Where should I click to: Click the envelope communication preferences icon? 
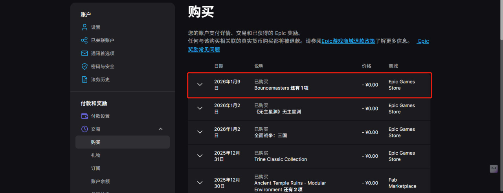click(x=84, y=53)
